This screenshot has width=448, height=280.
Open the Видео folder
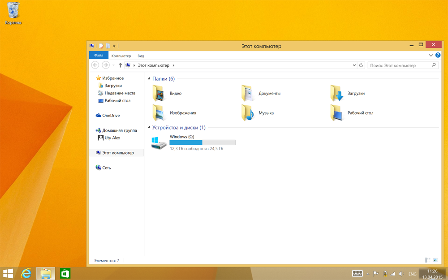point(176,93)
